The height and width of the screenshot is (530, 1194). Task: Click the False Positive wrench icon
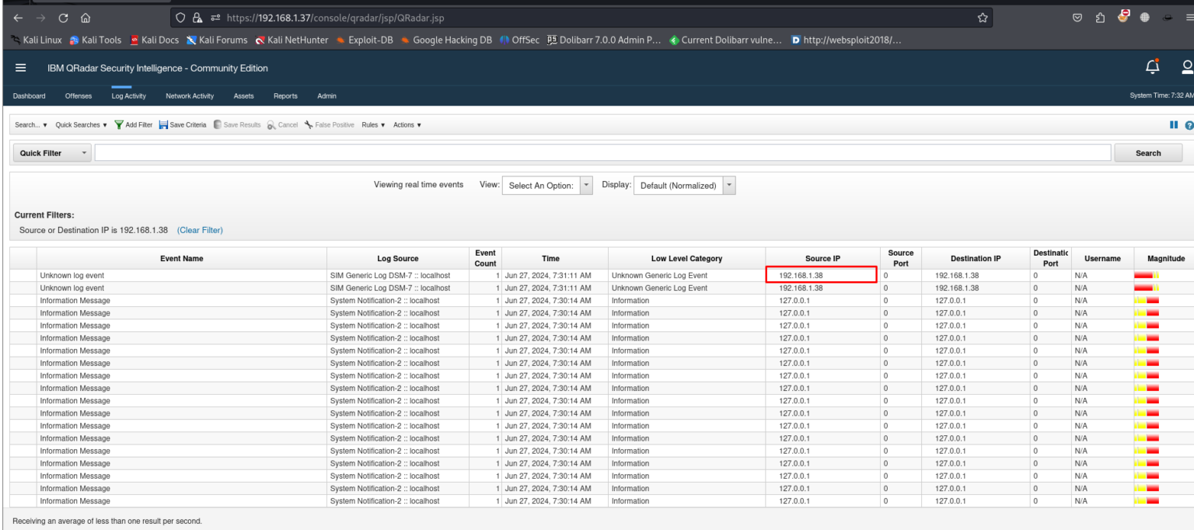[308, 124]
